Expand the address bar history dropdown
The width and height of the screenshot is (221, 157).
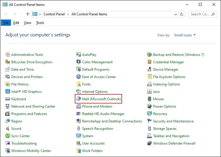175,14
